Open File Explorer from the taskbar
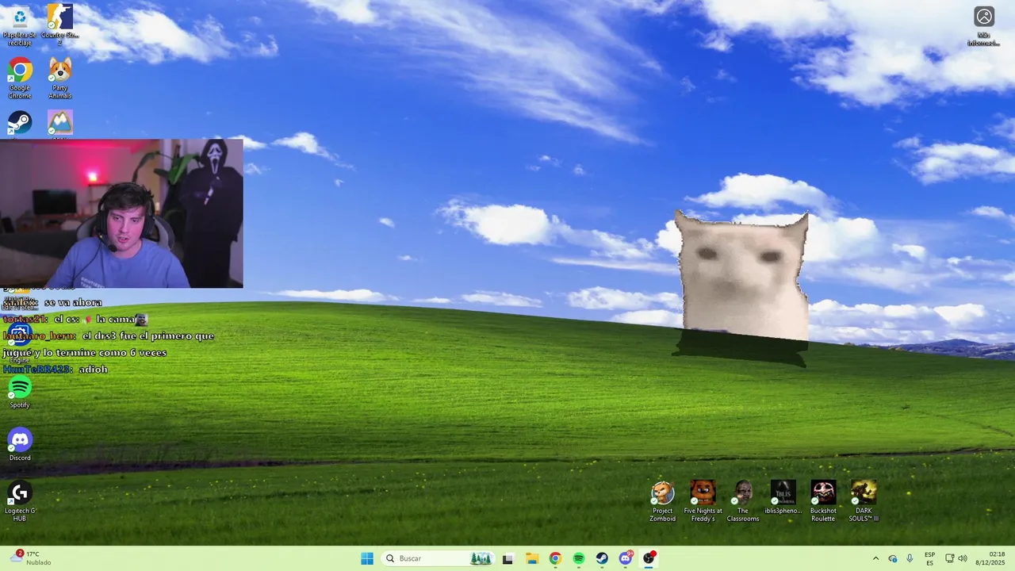1015x571 pixels. [x=531, y=558]
